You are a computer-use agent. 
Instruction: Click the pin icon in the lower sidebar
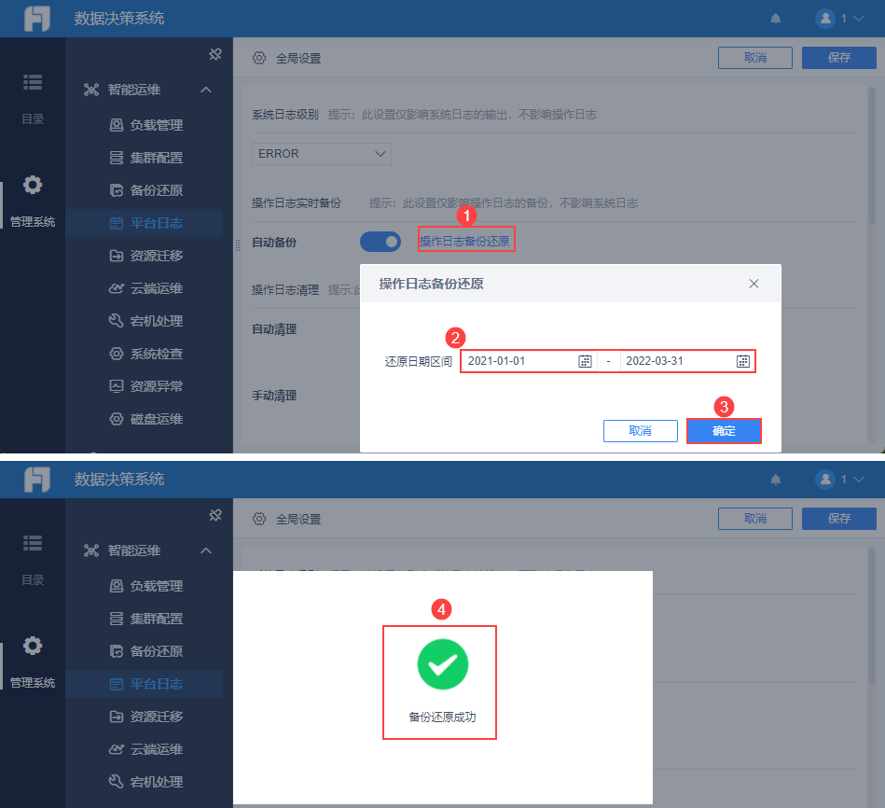point(215,515)
